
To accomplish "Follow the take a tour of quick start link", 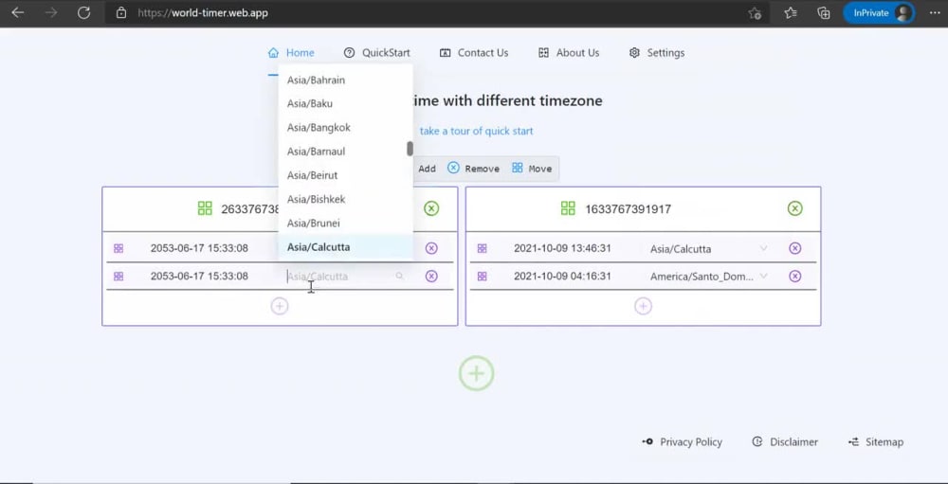I will (x=477, y=131).
